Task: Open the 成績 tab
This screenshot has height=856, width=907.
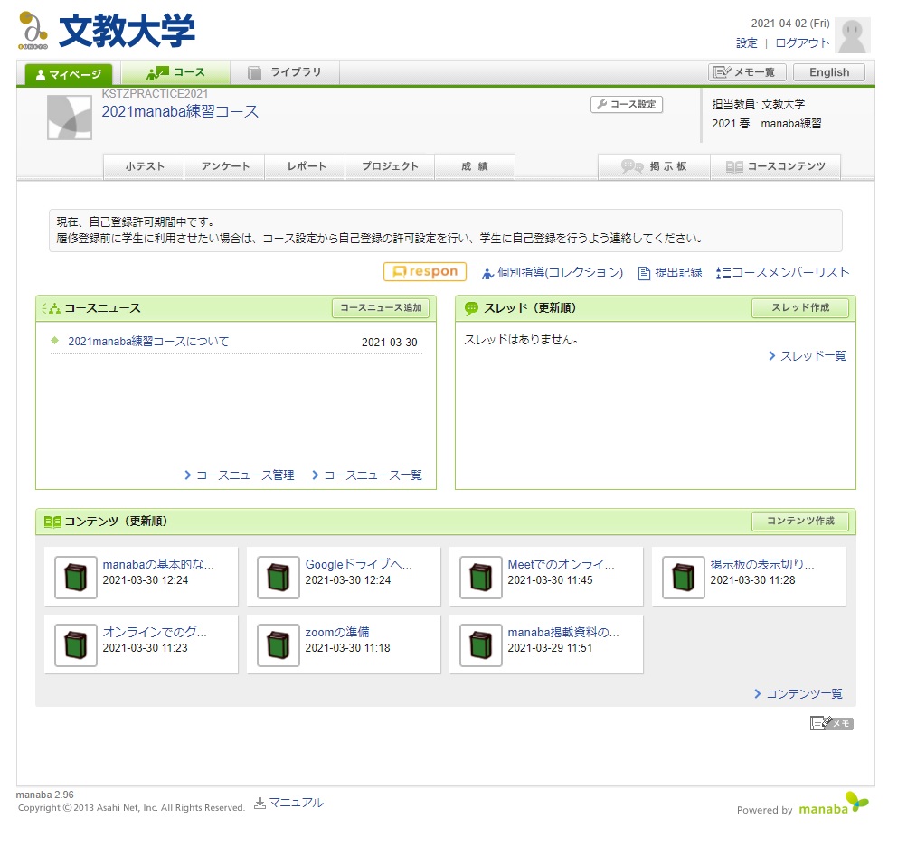Action: 475,166
